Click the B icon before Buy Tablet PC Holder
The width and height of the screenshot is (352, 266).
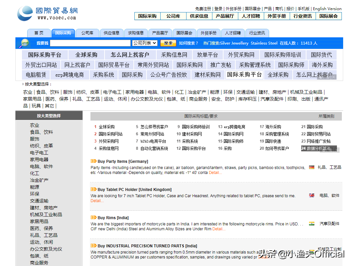[x=93, y=189]
